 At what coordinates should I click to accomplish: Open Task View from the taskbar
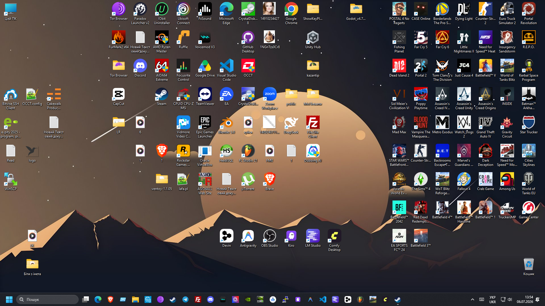85,299
